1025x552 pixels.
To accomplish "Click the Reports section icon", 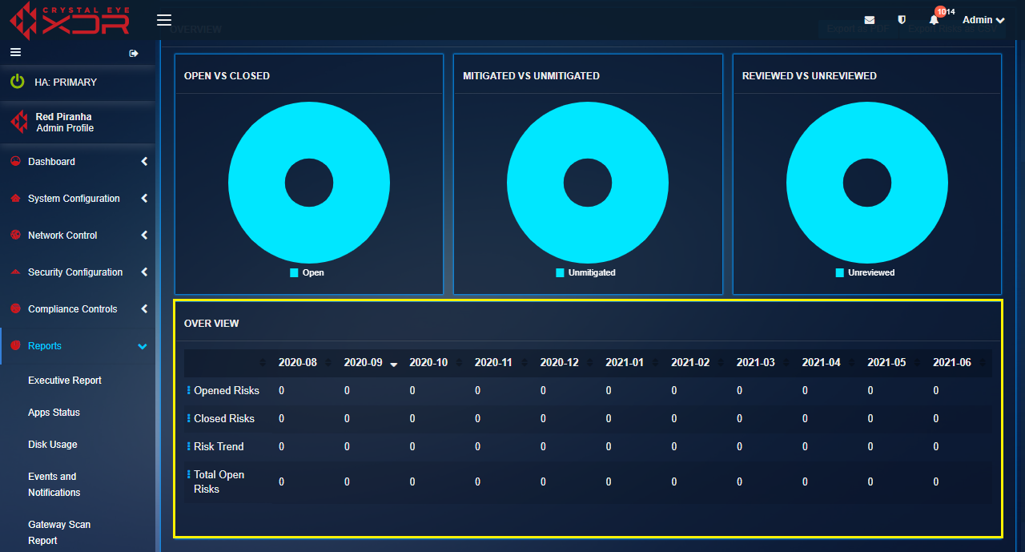I will (15, 345).
